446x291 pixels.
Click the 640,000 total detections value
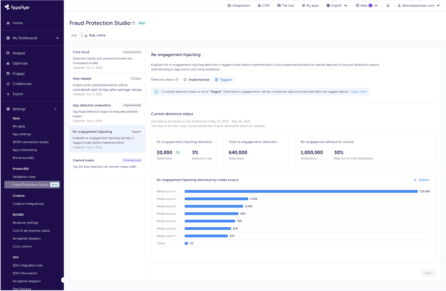pyautogui.click(x=238, y=153)
